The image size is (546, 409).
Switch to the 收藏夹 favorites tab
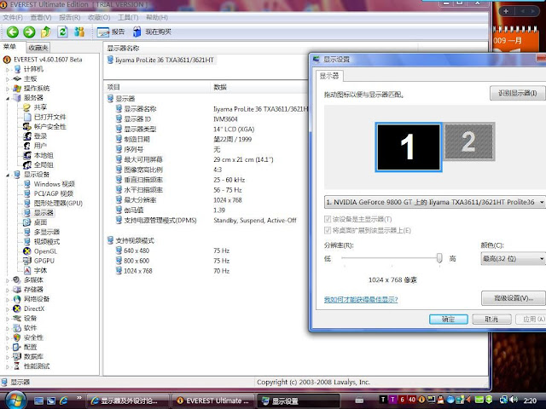(38, 48)
